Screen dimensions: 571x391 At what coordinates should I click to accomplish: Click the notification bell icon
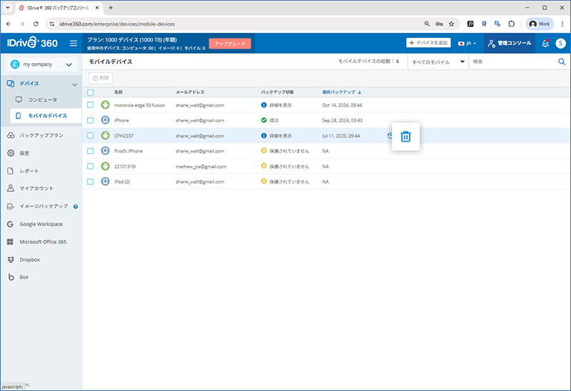tap(545, 44)
